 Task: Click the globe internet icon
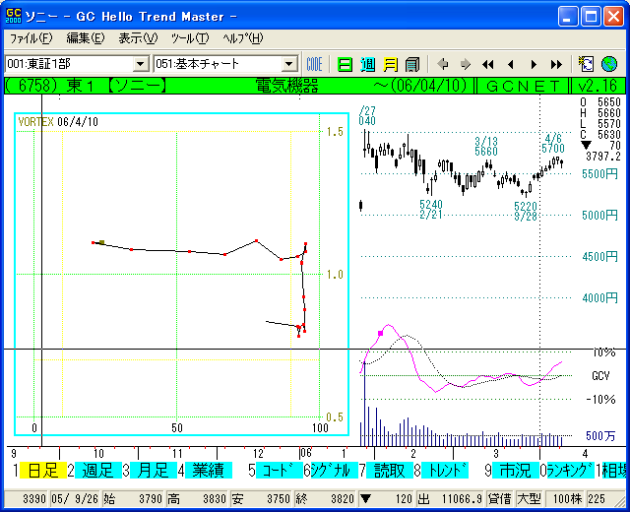[609, 64]
